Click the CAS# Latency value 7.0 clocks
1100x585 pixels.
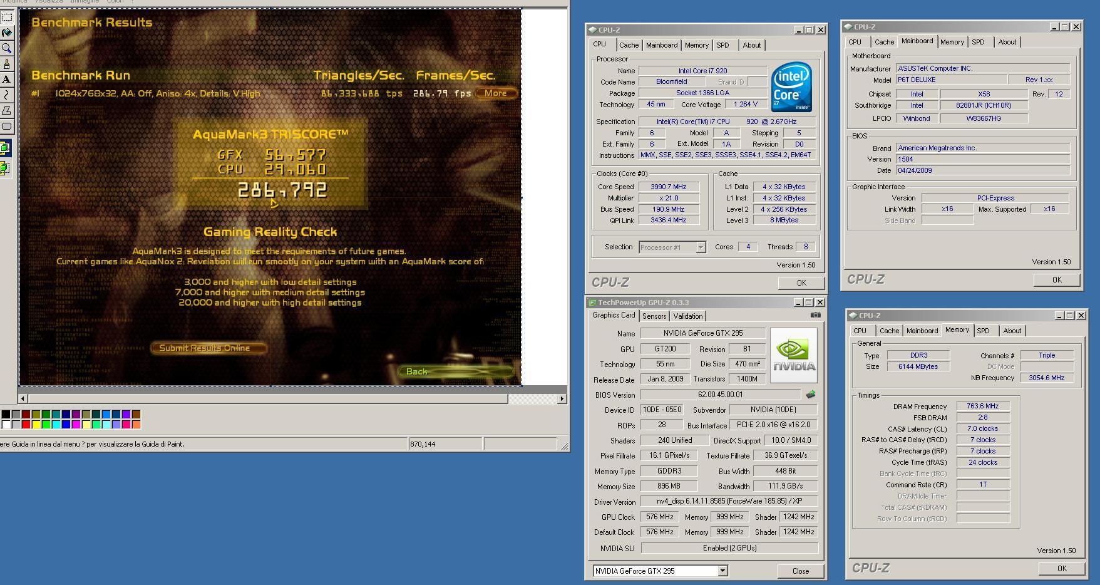click(982, 428)
